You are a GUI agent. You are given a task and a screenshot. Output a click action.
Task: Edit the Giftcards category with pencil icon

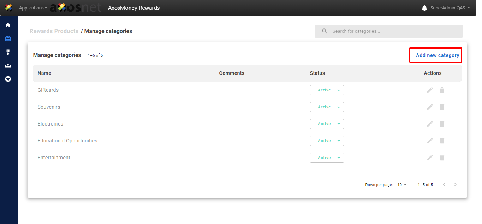click(430, 90)
